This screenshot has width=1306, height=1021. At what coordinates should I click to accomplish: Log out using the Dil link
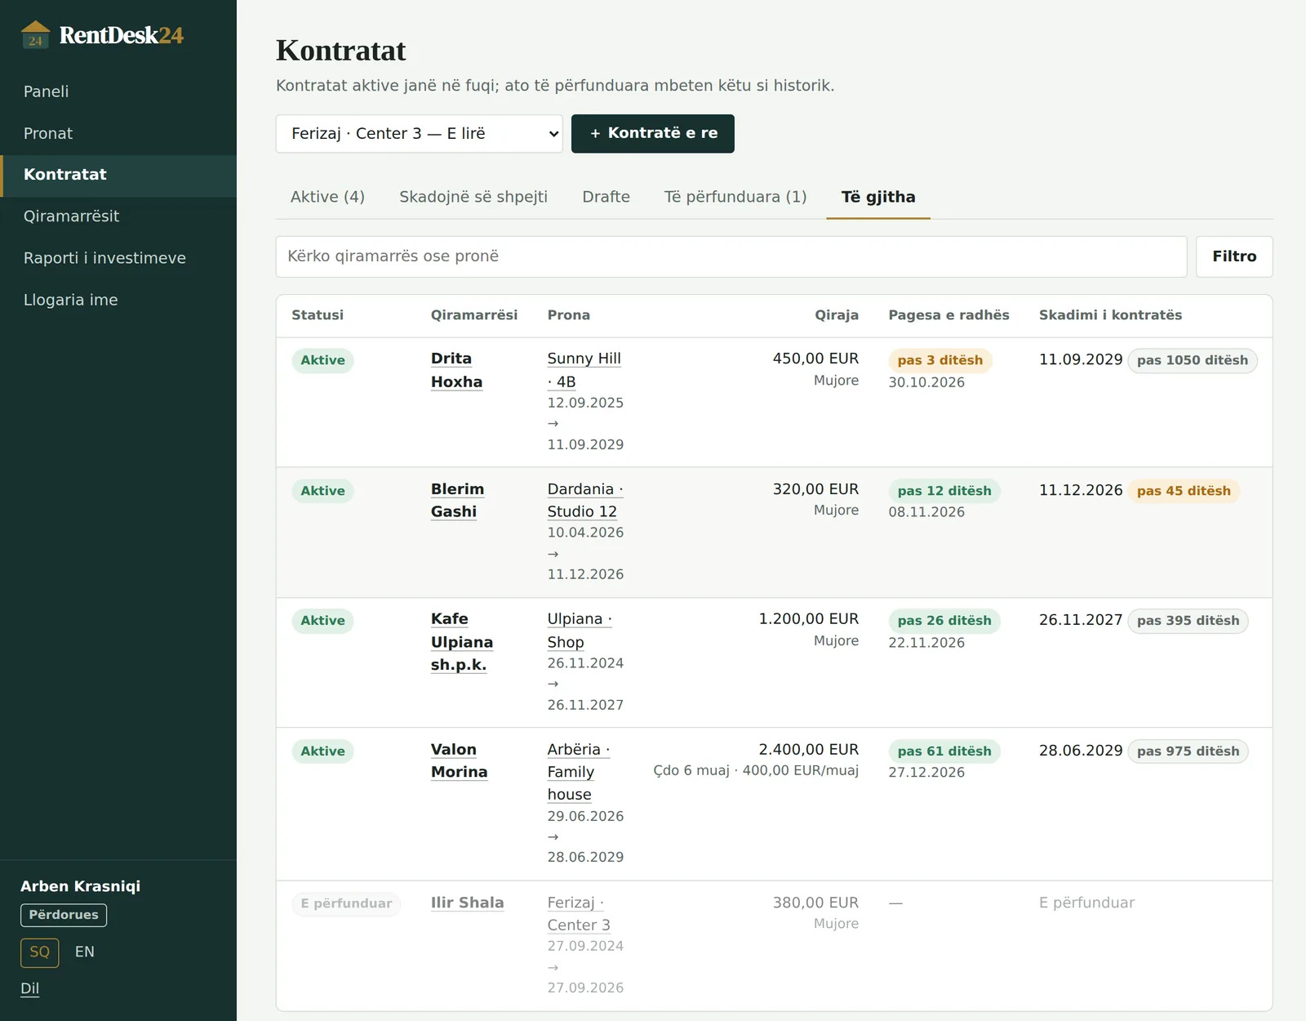point(30,988)
